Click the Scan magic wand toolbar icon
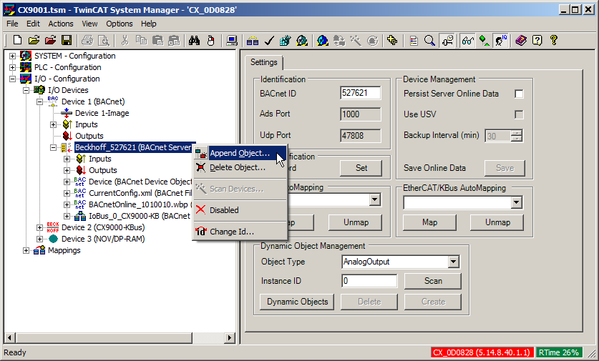The image size is (599, 361). pos(356,40)
